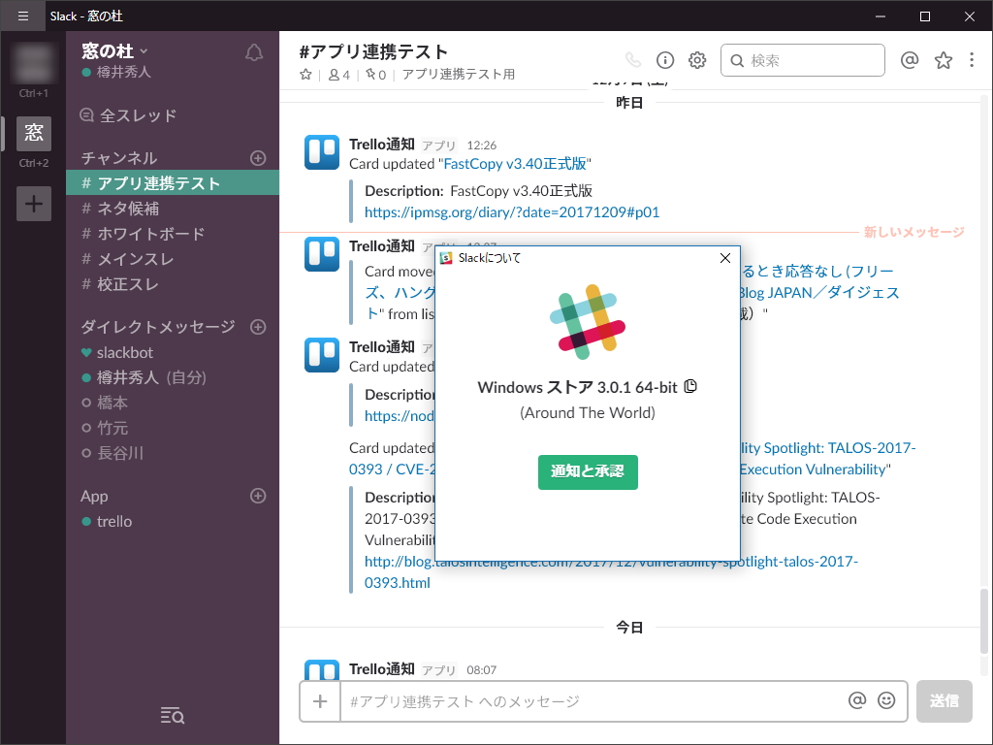Click the plus icon to attach a file
This screenshot has width=993, height=745.
(x=319, y=700)
